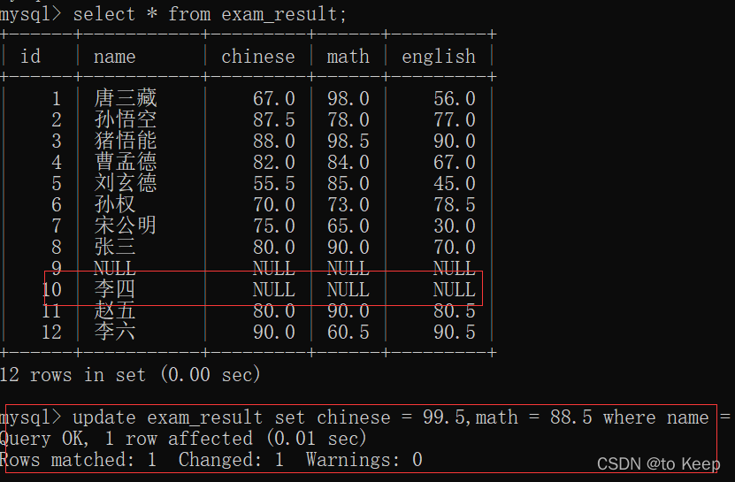The width and height of the screenshot is (735, 482).
Task: Click the english score 70.0 of 张三
Action: pyautogui.click(x=455, y=247)
